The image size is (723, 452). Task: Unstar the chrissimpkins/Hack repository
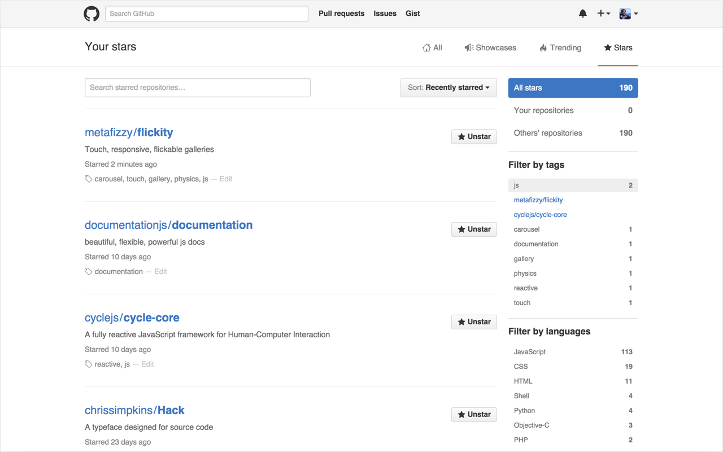pos(473,414)
